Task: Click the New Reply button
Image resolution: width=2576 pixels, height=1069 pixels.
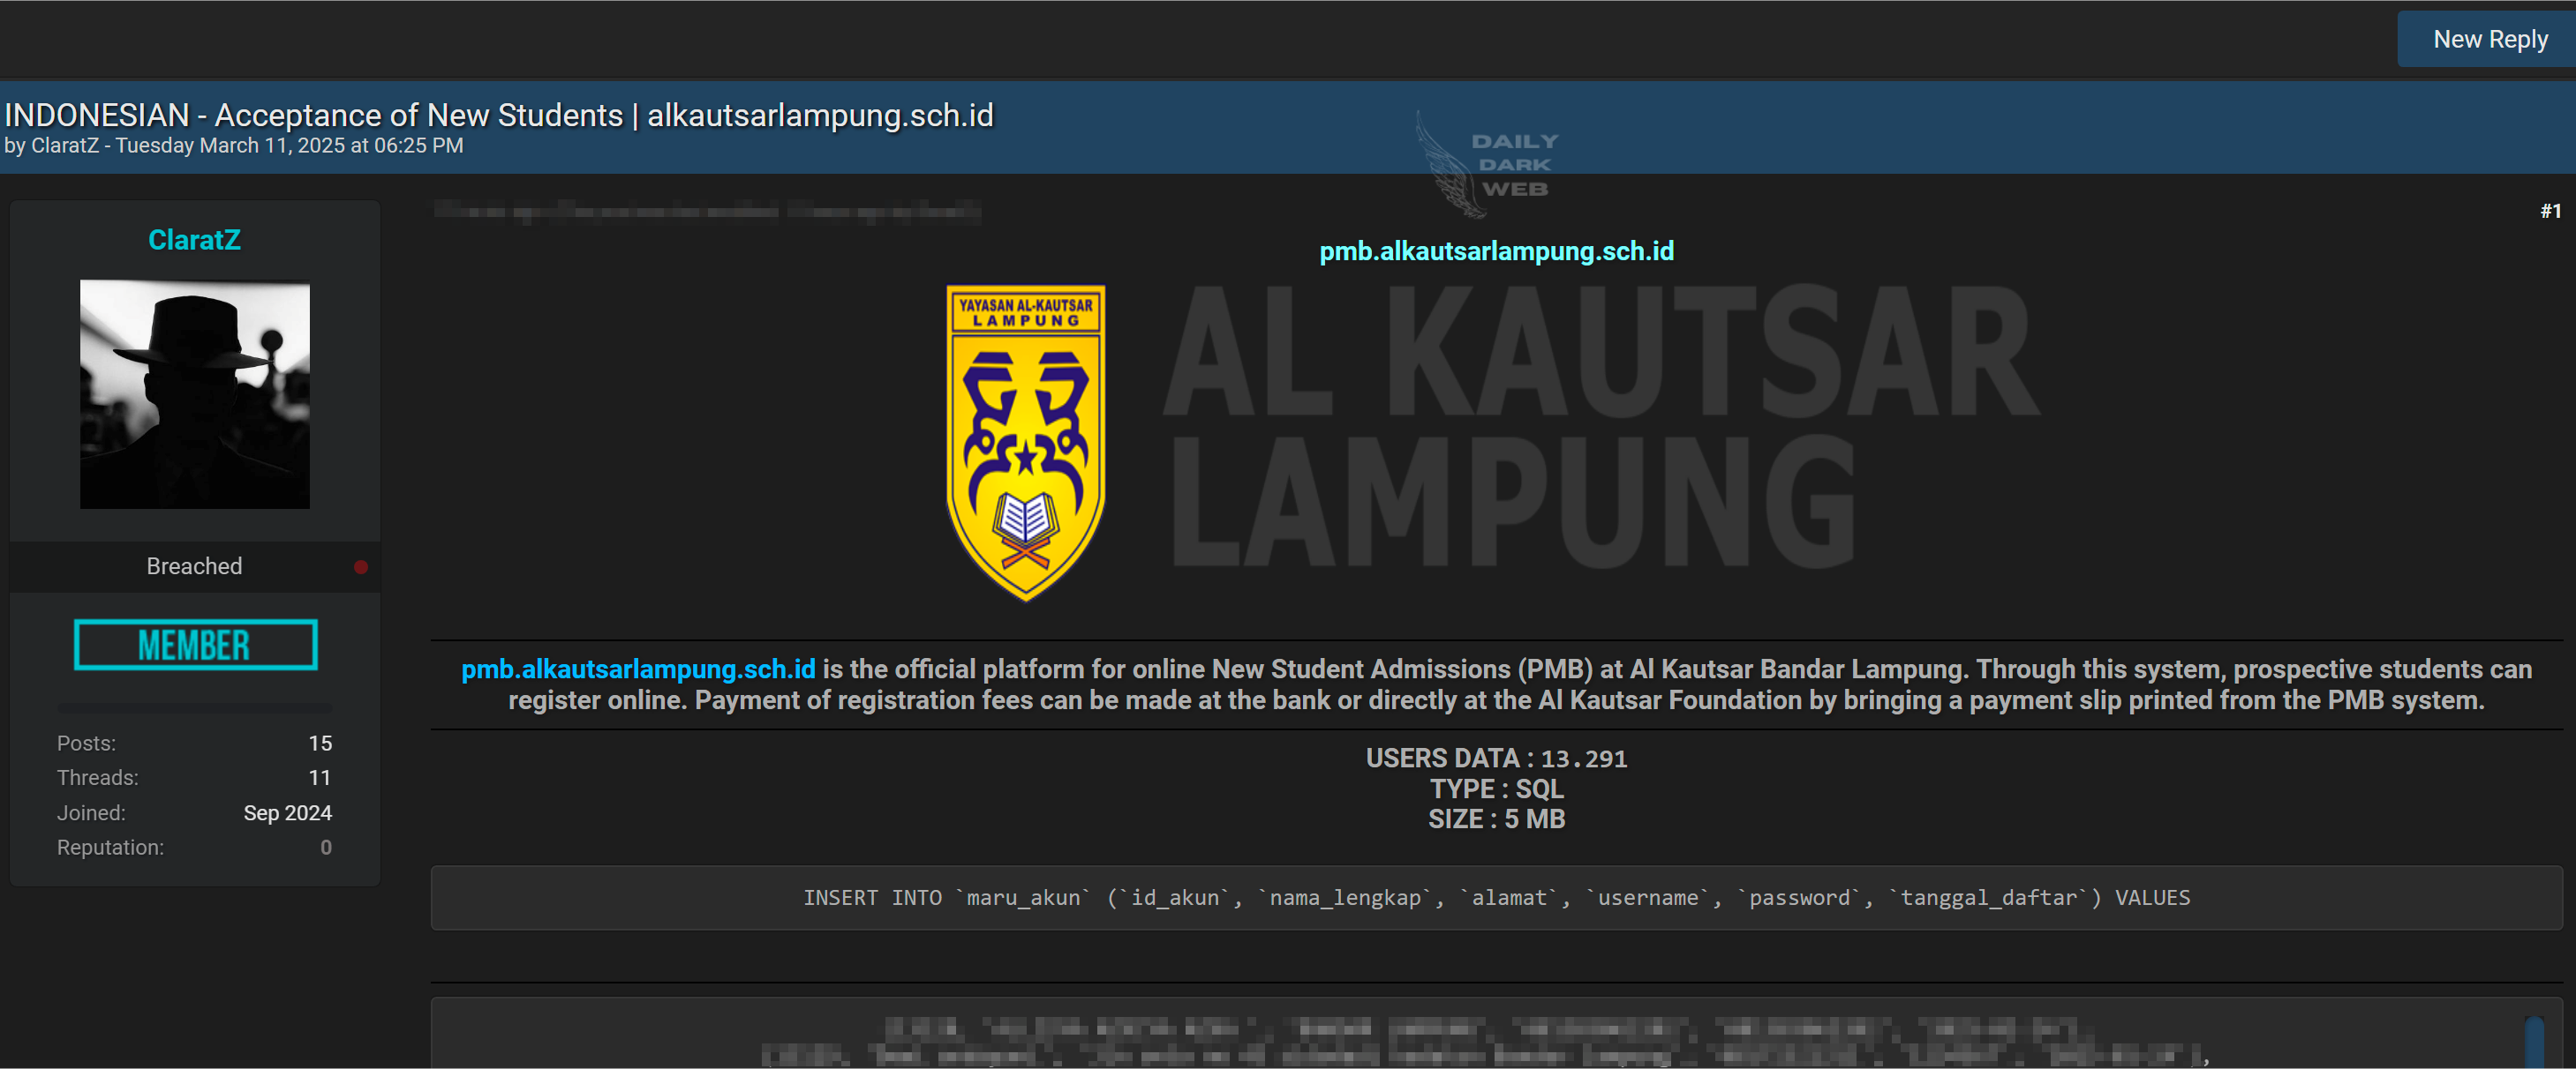Action: (x=2489, y=40)
